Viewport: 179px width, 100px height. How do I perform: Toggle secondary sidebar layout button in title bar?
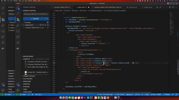point(174,4)
